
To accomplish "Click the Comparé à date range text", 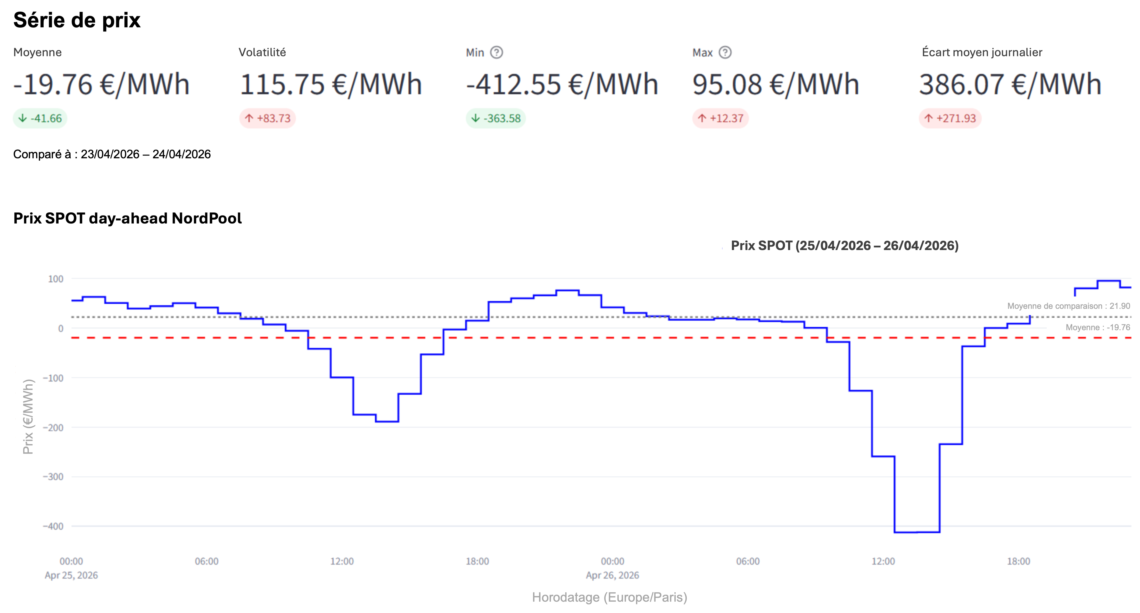I will pos(112,154).
